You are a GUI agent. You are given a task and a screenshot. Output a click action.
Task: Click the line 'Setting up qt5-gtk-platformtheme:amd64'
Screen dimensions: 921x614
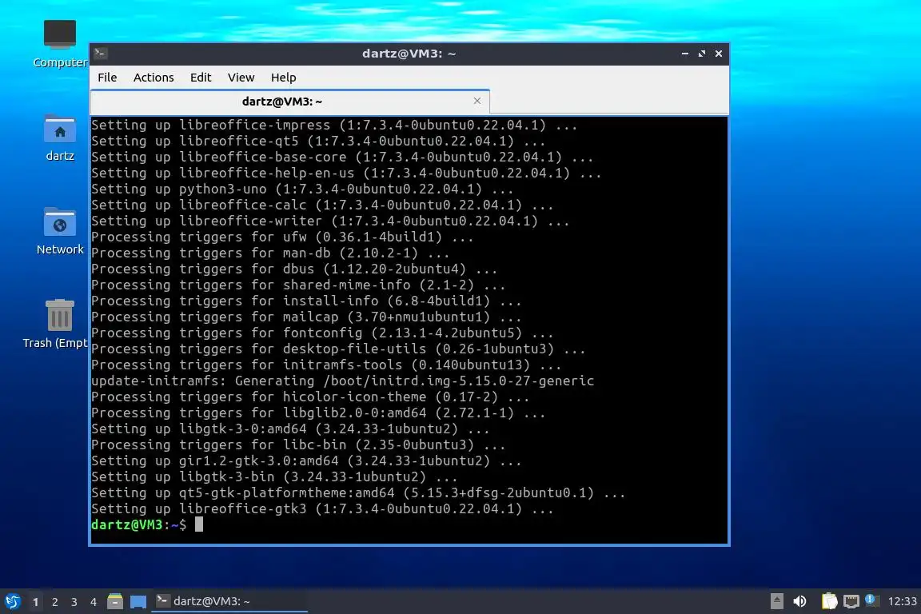(357, 493)
